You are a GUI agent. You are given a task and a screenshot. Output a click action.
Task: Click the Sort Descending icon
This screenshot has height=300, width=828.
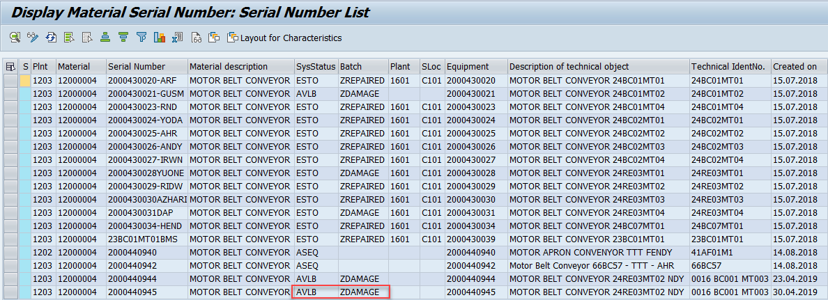[123, 38]
